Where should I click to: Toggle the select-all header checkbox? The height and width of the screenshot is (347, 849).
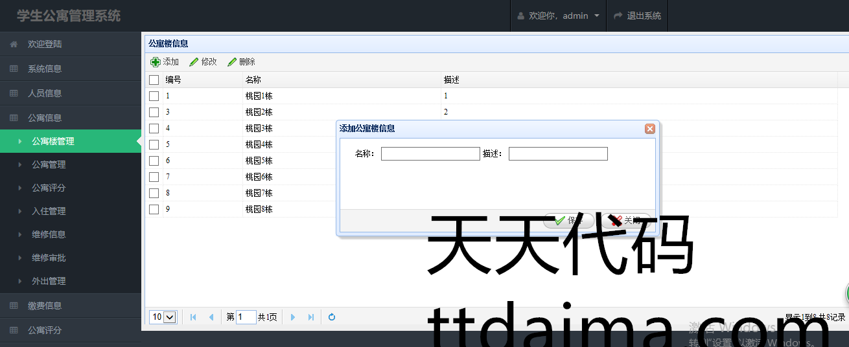pyautogui.click(x=154, y=80)
